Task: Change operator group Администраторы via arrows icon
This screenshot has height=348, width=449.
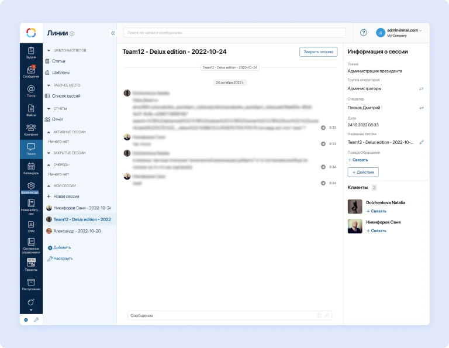Action: (x=421, y=88)
